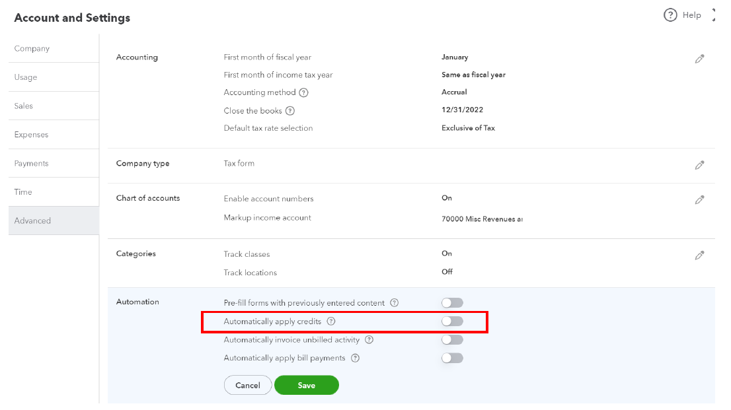This screenshot has height=410, width=731.
Task: Click the Accounting section heading
Action: click(137, 57)
